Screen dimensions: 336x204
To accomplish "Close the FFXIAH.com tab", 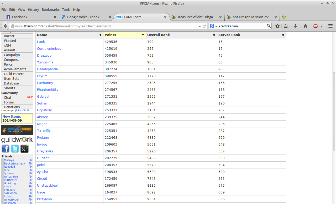I will (165, 17).
